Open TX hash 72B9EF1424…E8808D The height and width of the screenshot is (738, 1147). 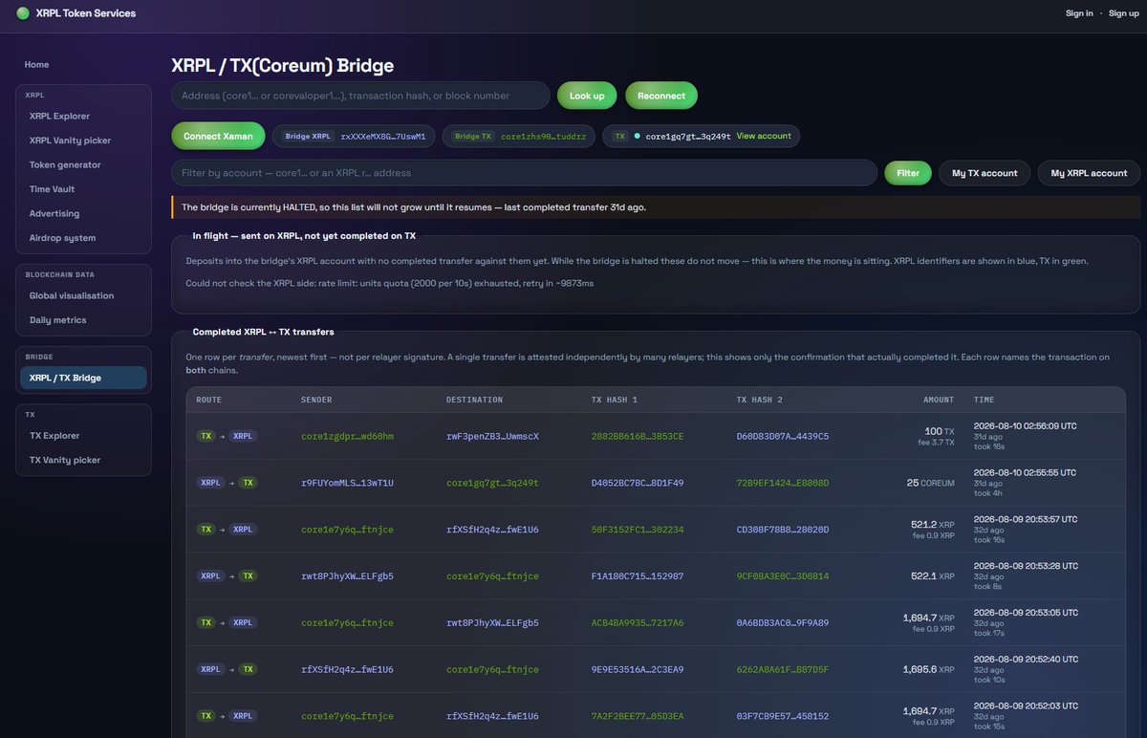pyautogui.click(x=783, y=484)
